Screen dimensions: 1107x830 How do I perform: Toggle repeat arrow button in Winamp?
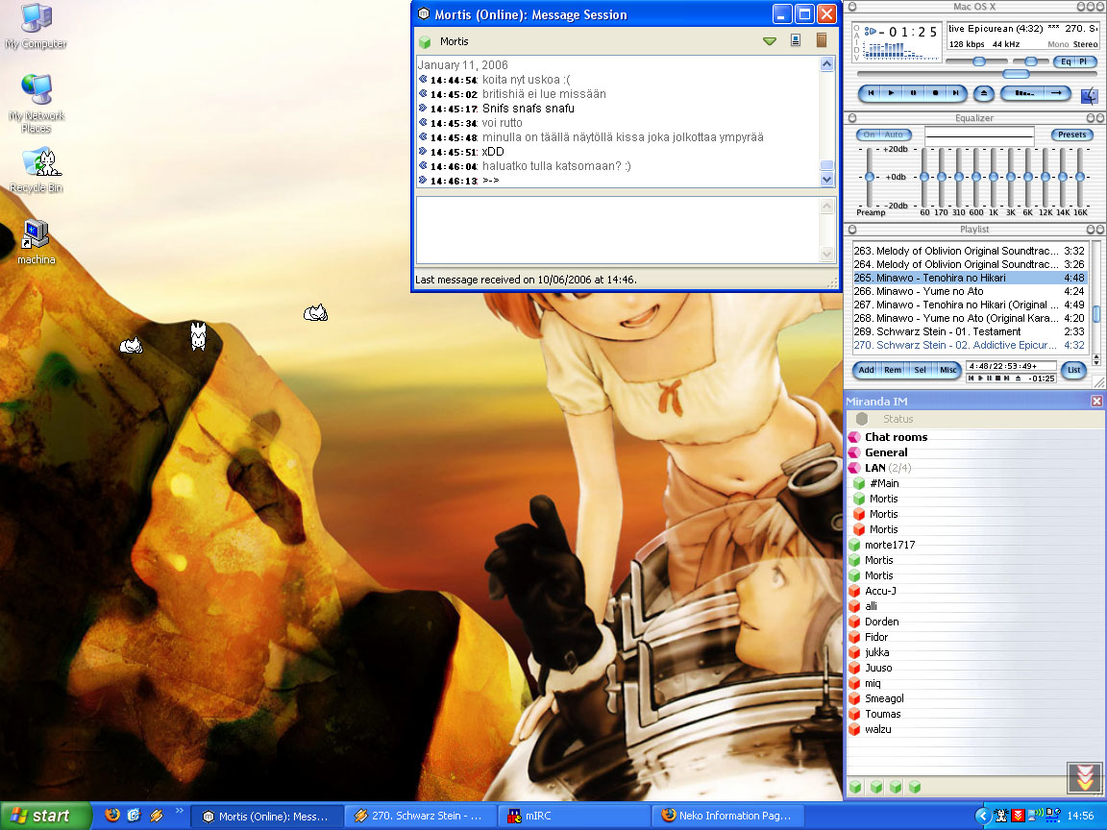[x=1057, y=92]
